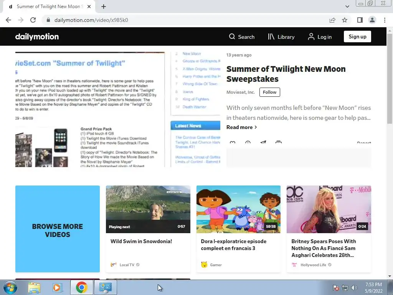Open the Britney Spears Poses title link
Screen dimensions: 393x295
[x=324, y=248]
